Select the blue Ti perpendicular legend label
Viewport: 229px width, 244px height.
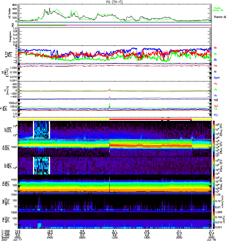pos(216,115)
